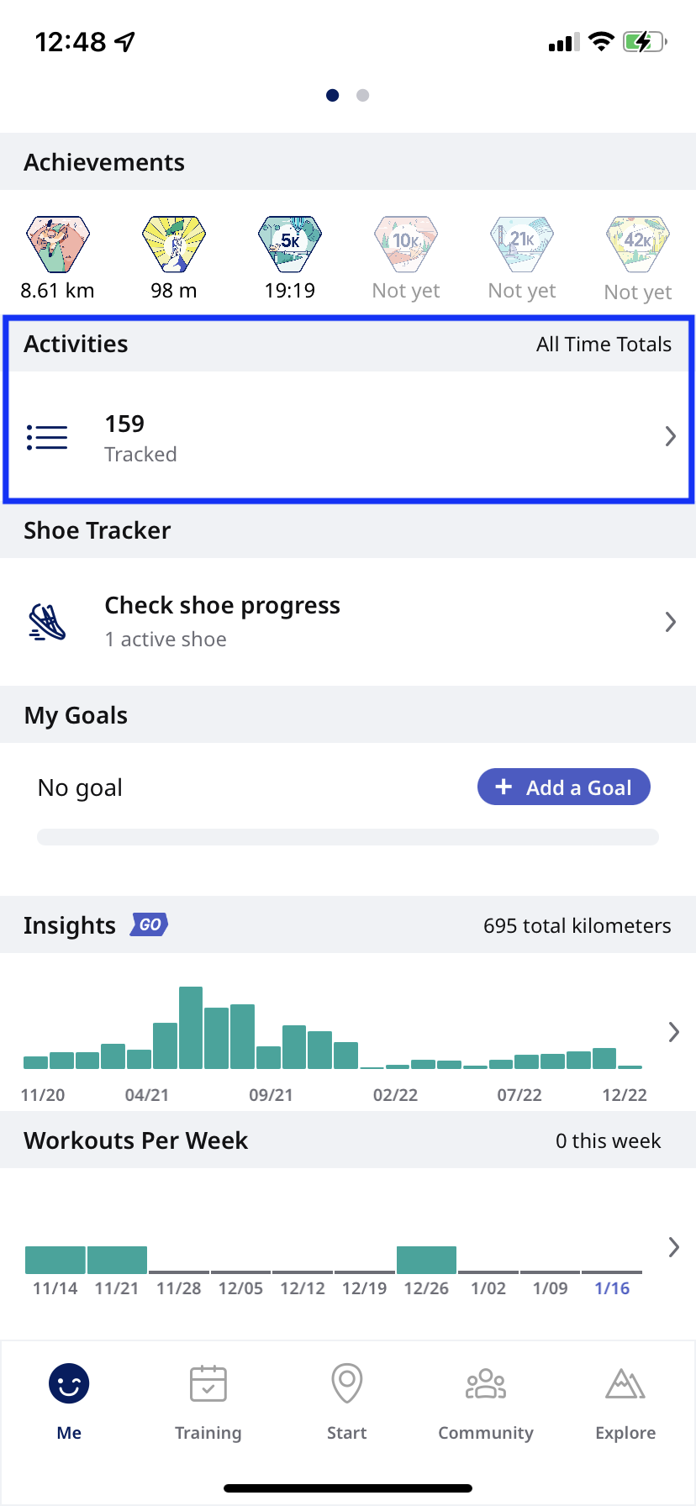This screenshot has height=1506, width=696.
Task: Open the 5K achievement badge
Action: point(290,245)
